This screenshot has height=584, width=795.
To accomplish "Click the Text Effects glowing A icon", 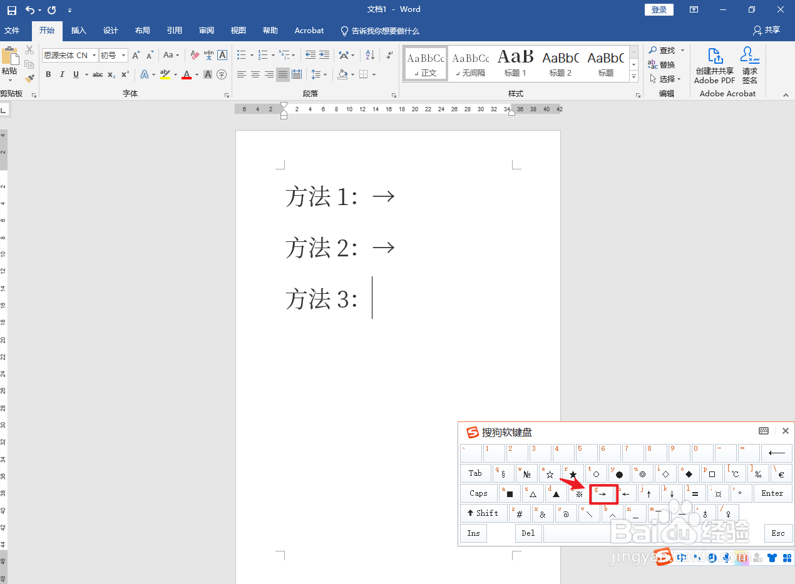I will (x=144, y=74).
